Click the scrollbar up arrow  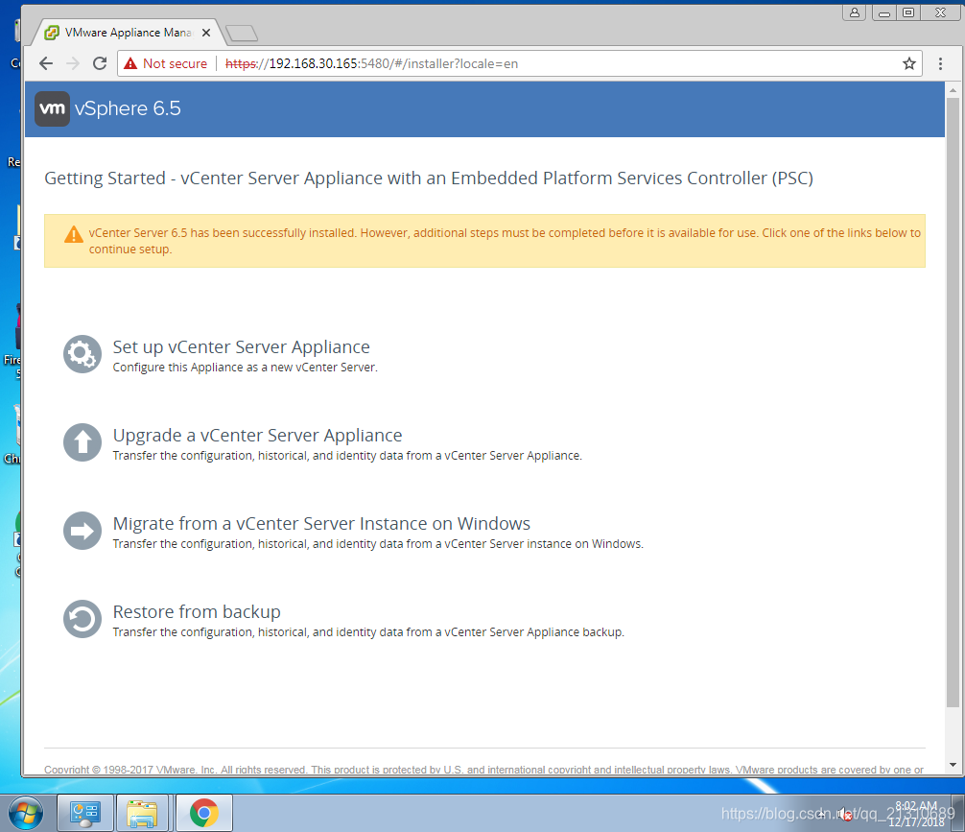click(x=953, y=90)
